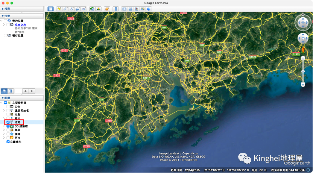The height and width of the screenshot is (173, 313).
Task: Click the north-up compass look control
Action: coord(303,23)
